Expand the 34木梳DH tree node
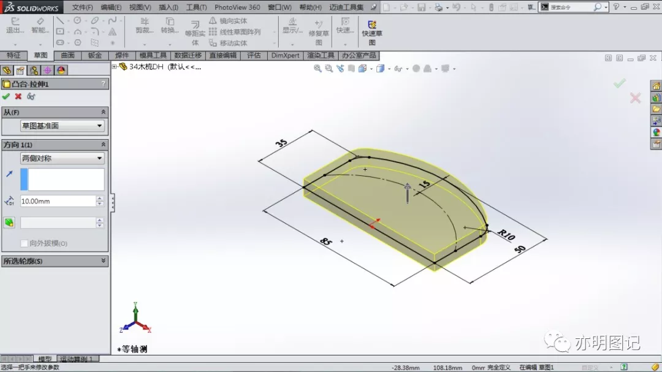The image size is (662, 372). coord(115,67)
